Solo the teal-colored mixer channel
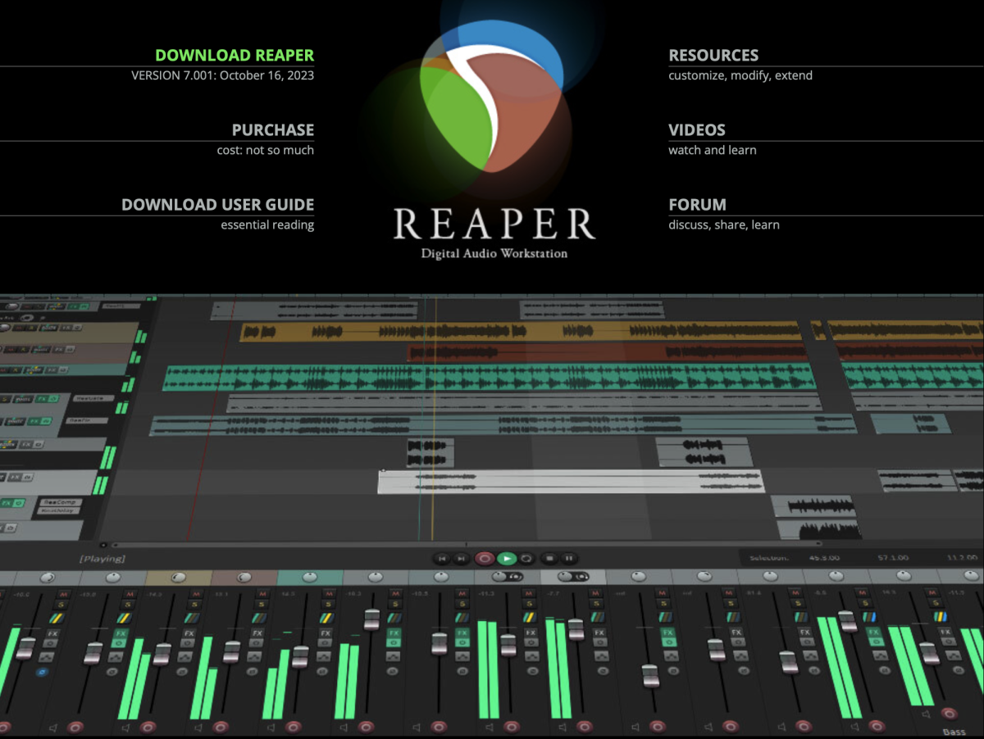 (327, 605)
